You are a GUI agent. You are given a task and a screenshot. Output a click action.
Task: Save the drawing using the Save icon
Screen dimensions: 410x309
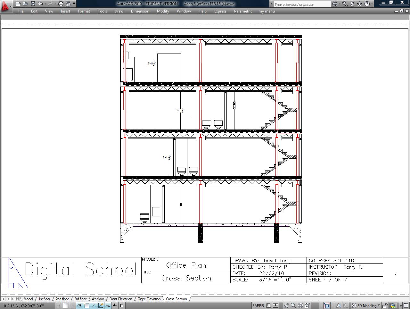point(33,4)
